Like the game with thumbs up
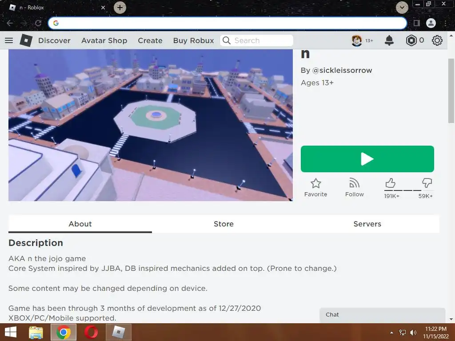Image resolution: width=455 pixels, height=341 pixels. tap(390, 183)
